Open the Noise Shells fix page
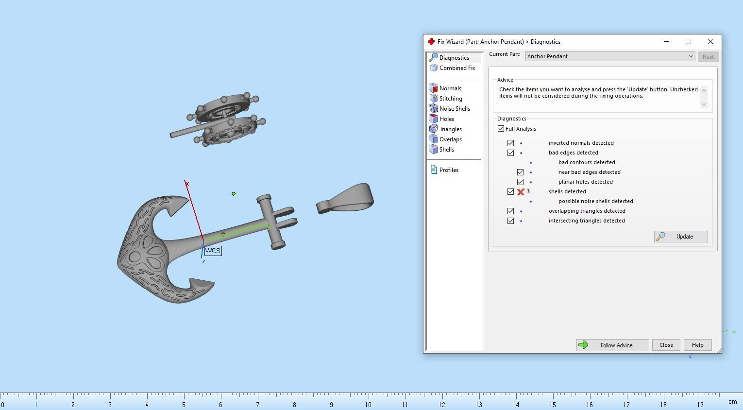 455,109
